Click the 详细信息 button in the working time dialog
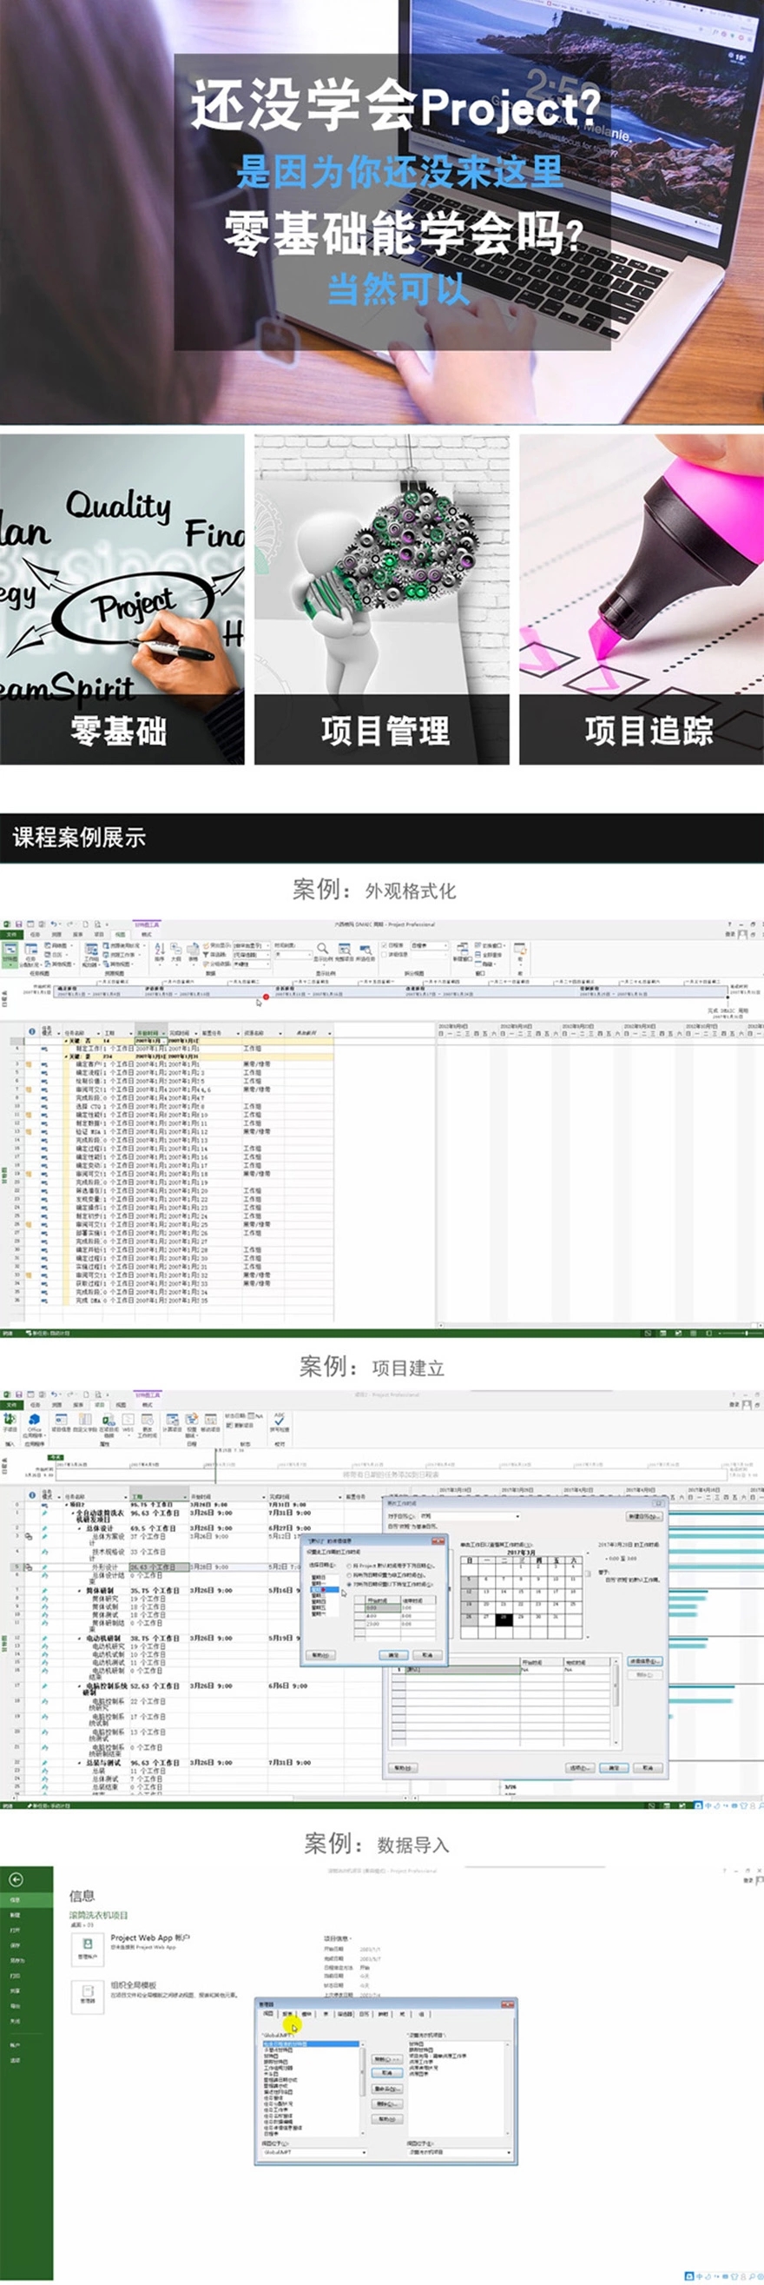Screen dimensions: 764x2285 645,1661
